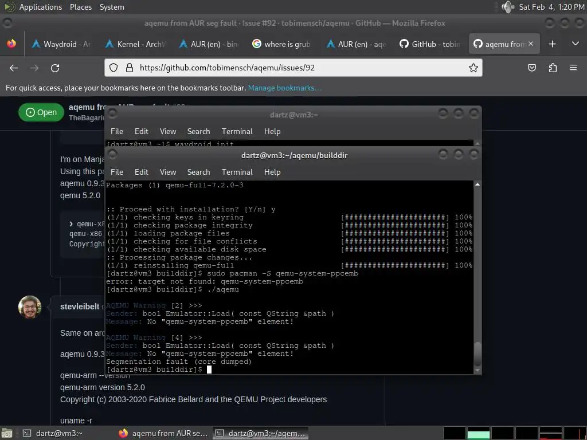Select the dartz@vm3:~/aqemu taskbar entry
Image resolution: width=587 pixels, height=440 pixels.
[261, 433]
